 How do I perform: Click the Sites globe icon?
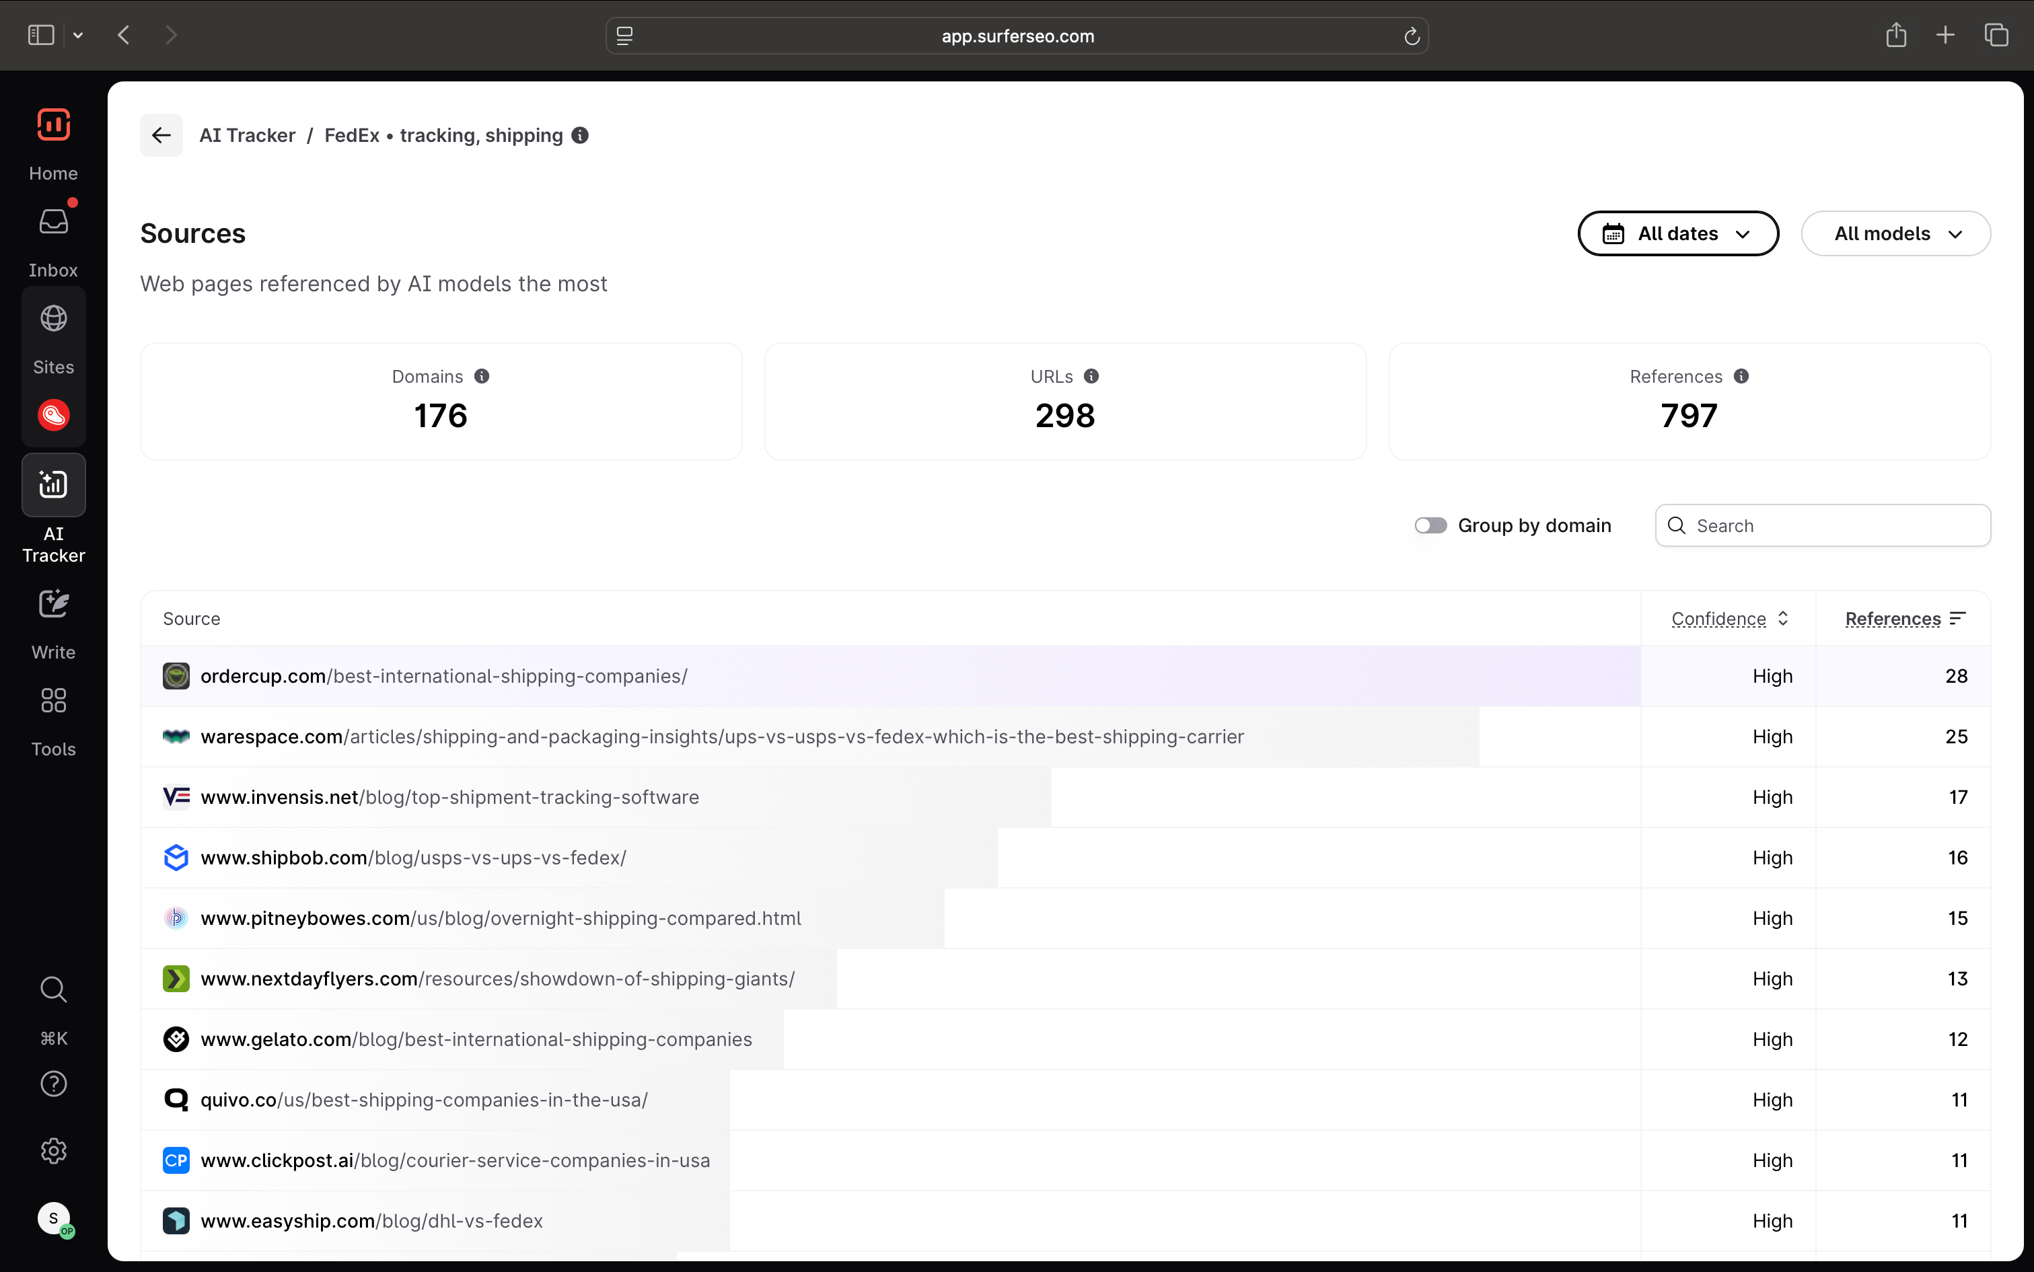[53, 320]
